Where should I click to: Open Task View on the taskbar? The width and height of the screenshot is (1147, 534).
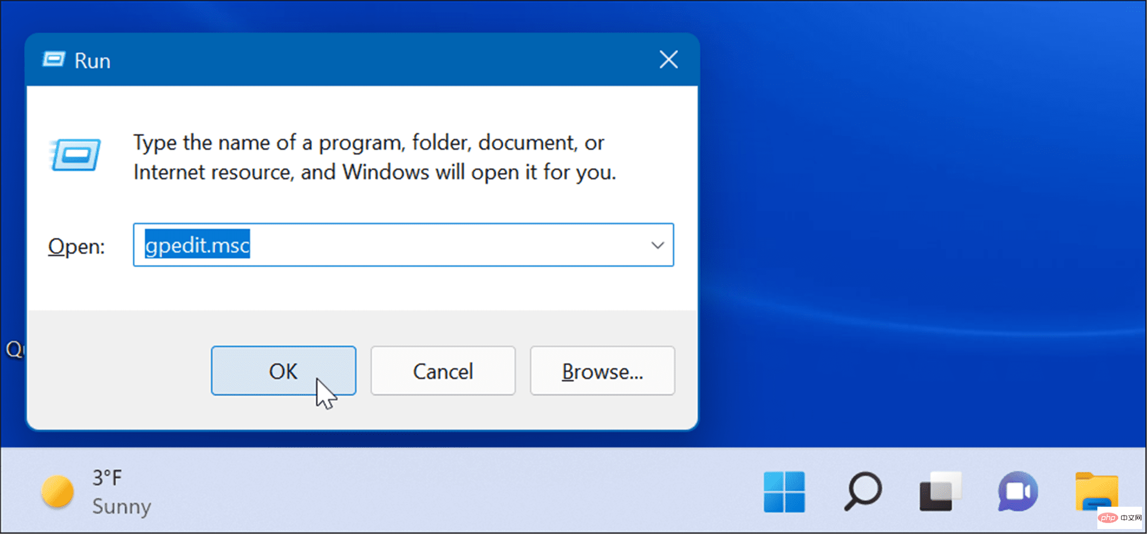940,491
